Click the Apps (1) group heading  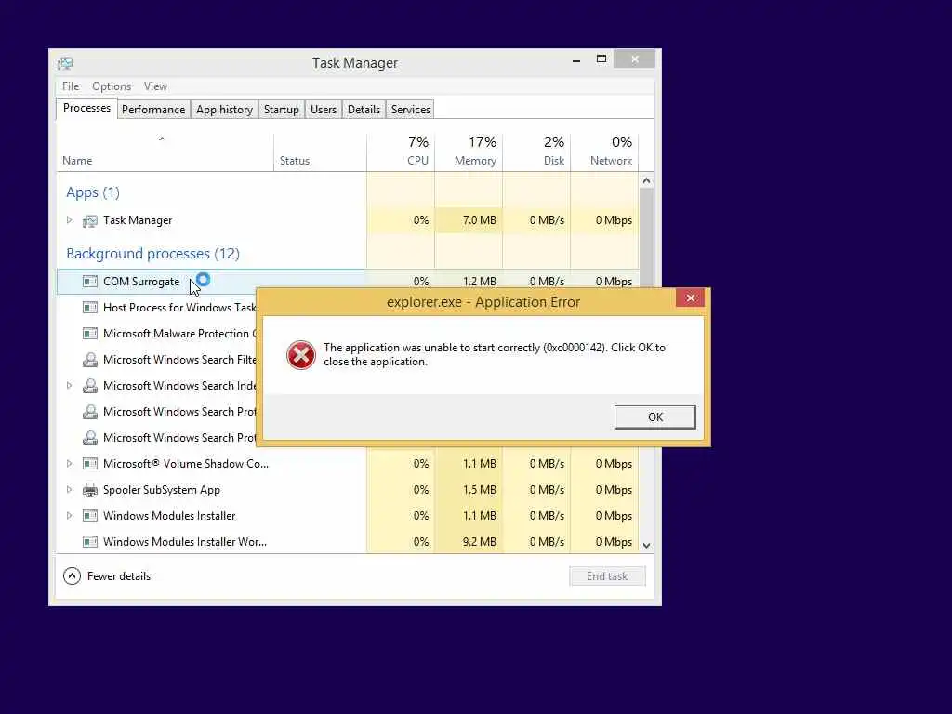[x=93, y=192]
